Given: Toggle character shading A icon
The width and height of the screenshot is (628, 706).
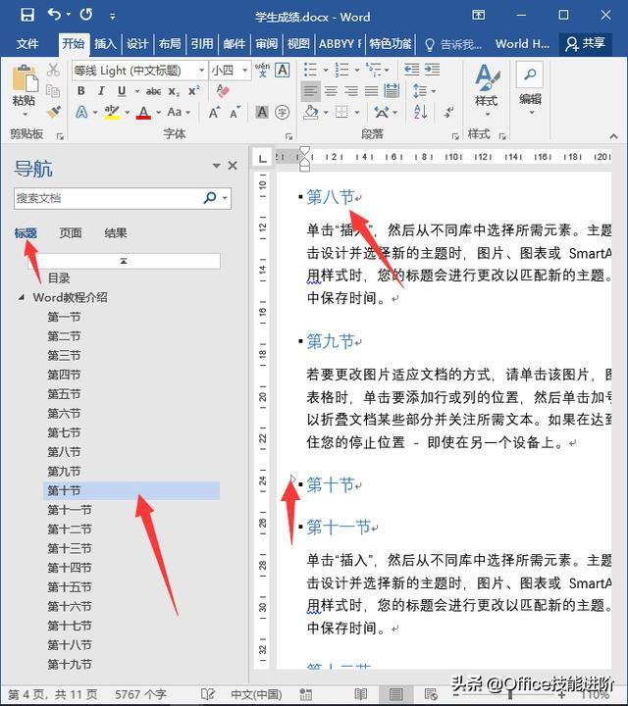Looking at the screenshot, I should point(262,112).
